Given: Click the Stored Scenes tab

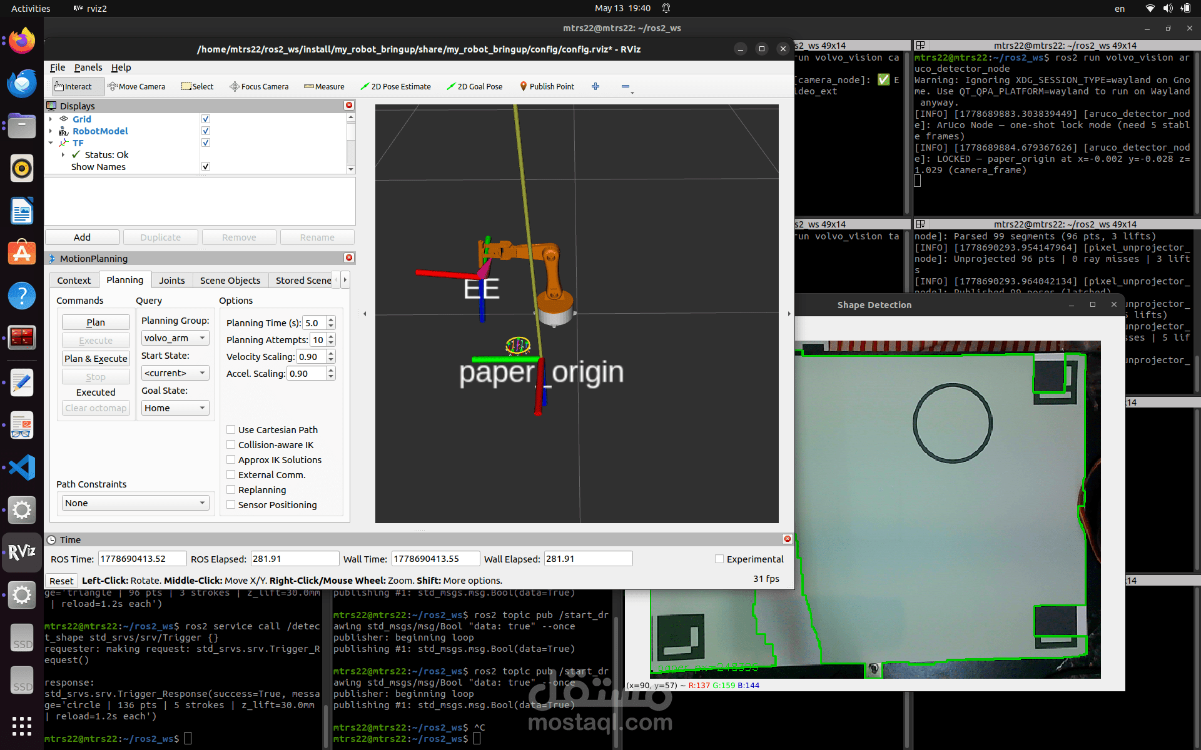Looking at the screenshot, I should [303, 280].
